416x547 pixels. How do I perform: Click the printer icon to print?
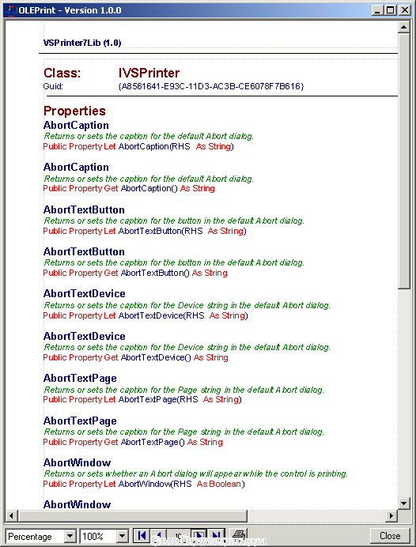coord(239,535)
